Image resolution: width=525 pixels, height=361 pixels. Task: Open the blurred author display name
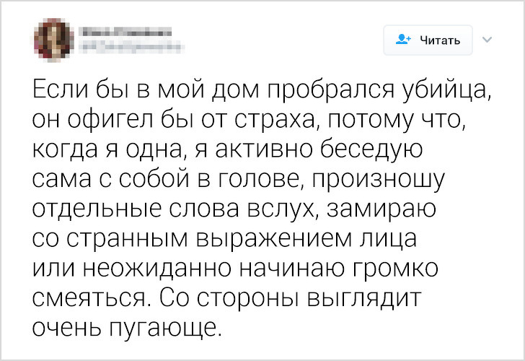click(x=122, y=32)
